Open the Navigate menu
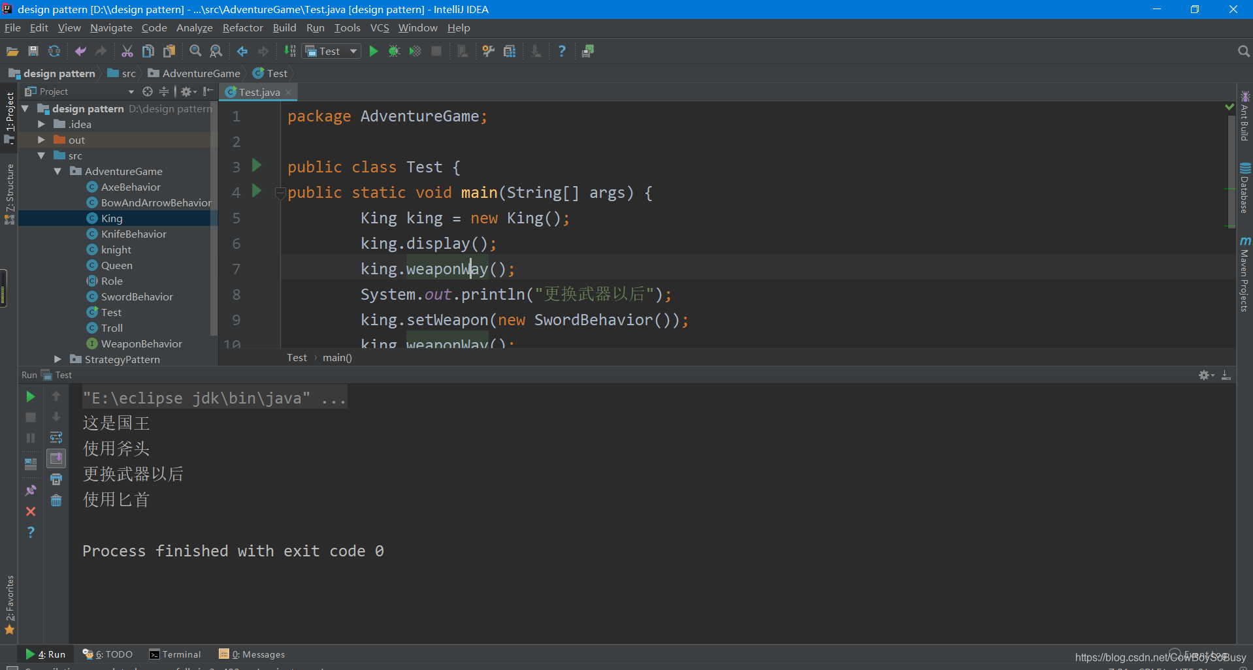This screenshot has width=1253, height=670. click(x=111, y=27)
